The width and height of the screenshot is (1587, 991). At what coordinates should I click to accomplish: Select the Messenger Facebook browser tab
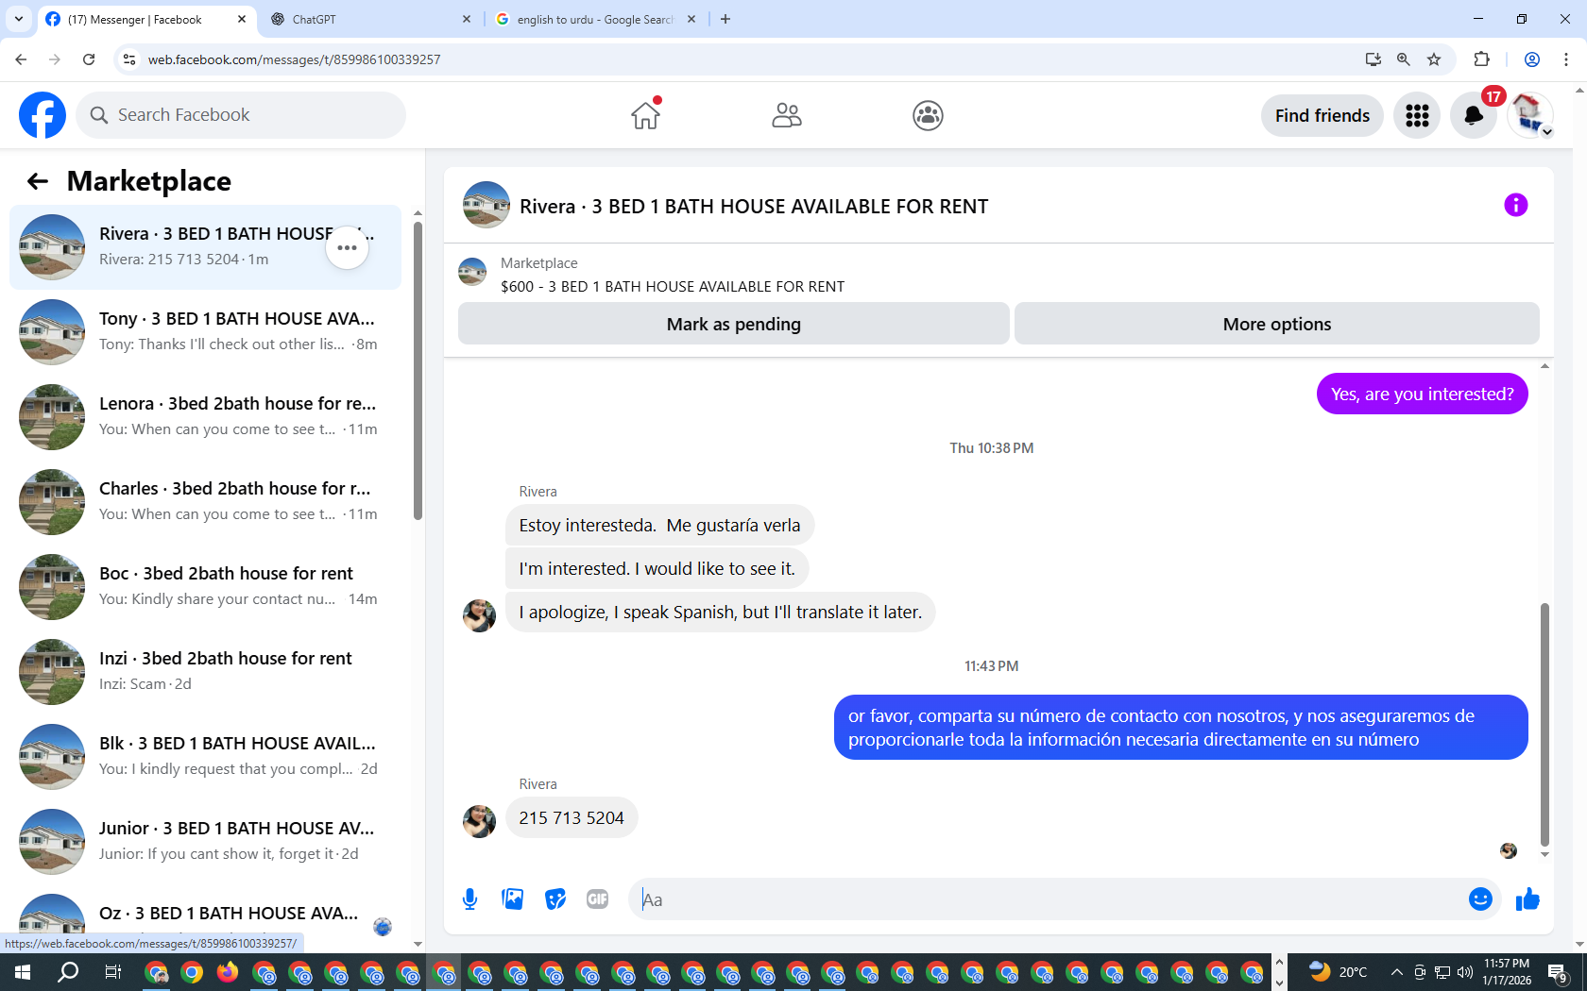tap(146, 19)
